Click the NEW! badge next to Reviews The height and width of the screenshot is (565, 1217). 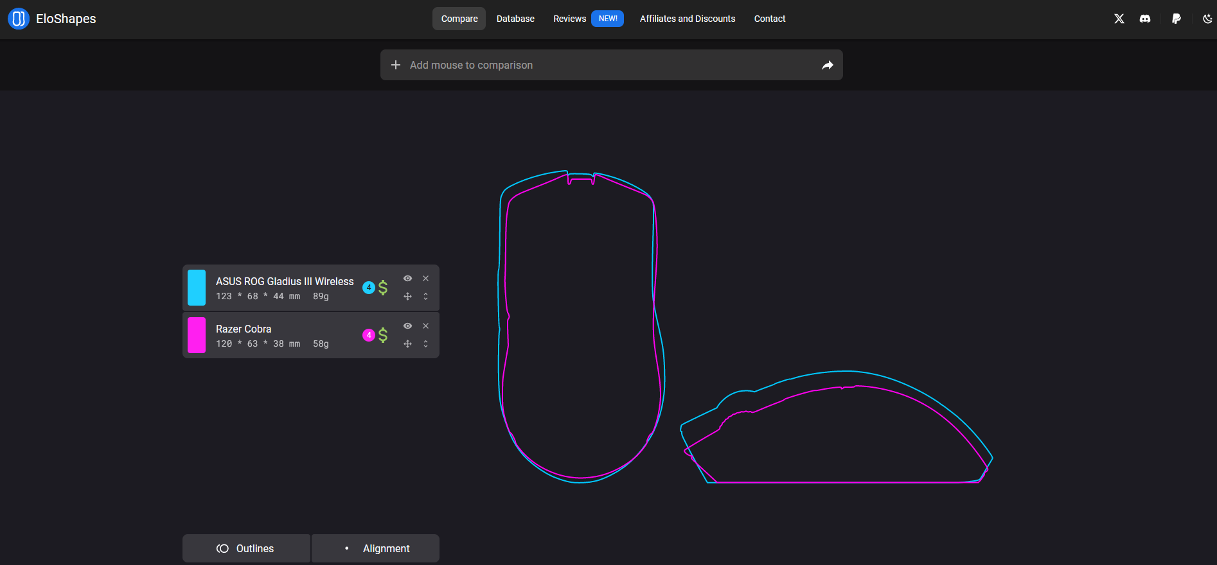pyautogui.click(x=608, y=19)
